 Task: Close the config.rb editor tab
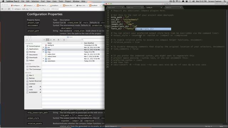click(161, 7)
